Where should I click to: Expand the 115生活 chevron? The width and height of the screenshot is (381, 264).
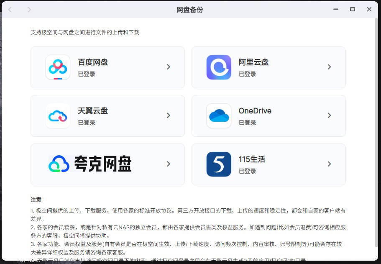coord(329,164)
